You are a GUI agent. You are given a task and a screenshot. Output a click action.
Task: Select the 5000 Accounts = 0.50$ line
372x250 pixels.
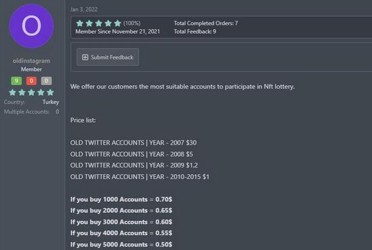click(121, 245)
